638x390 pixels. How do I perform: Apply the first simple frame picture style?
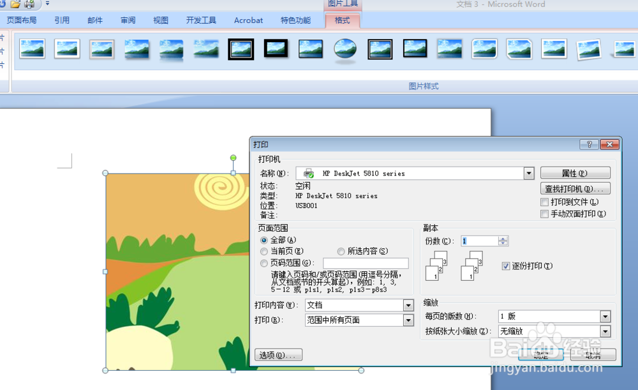[x=32, y=49]
